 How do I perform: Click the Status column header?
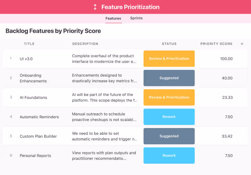169,44
